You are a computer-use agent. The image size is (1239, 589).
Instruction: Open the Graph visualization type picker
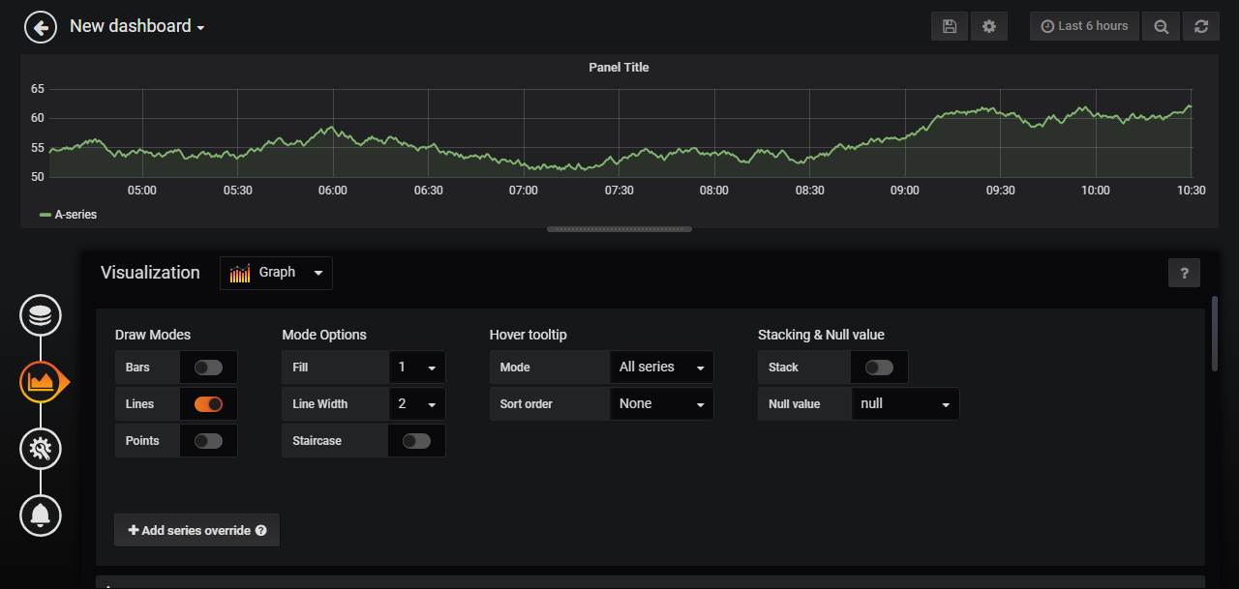click(x=276, y=273)
